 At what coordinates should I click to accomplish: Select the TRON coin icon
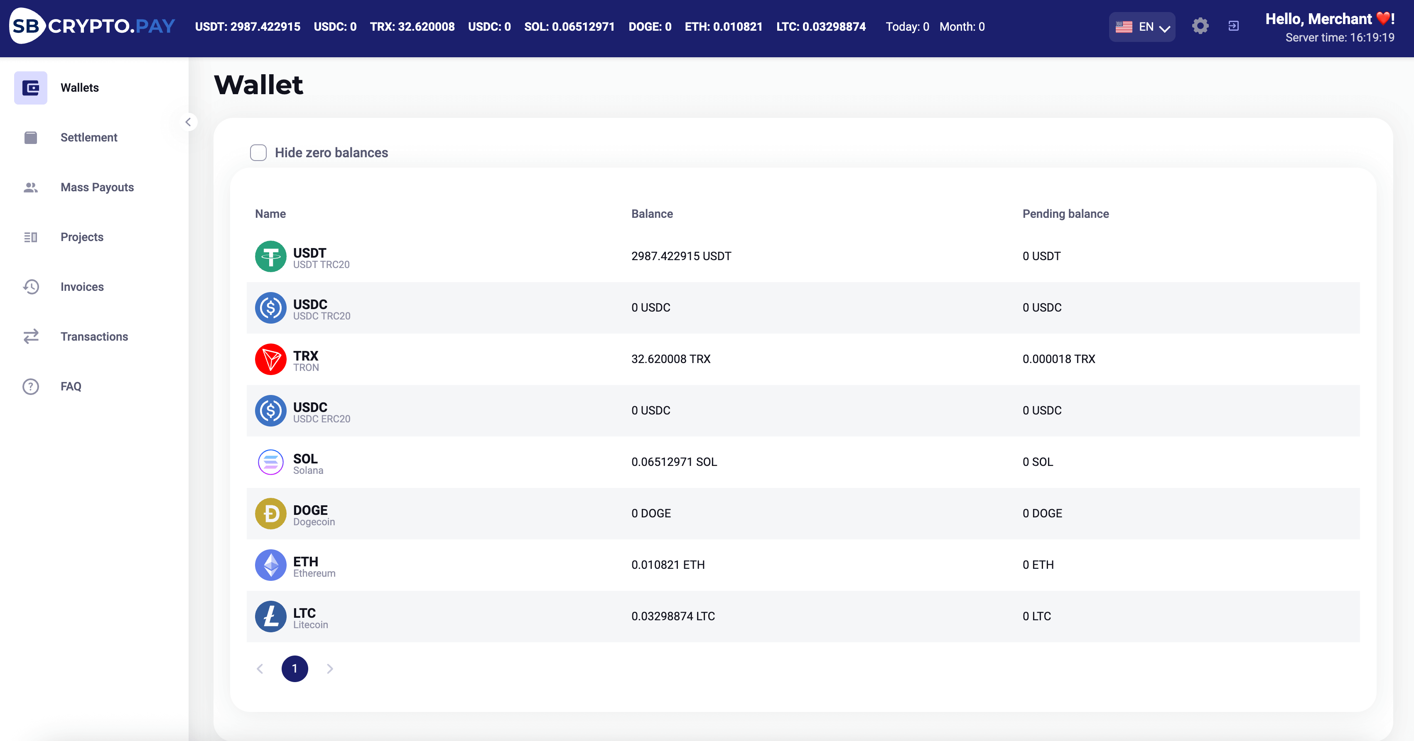[x=270, y=359]
